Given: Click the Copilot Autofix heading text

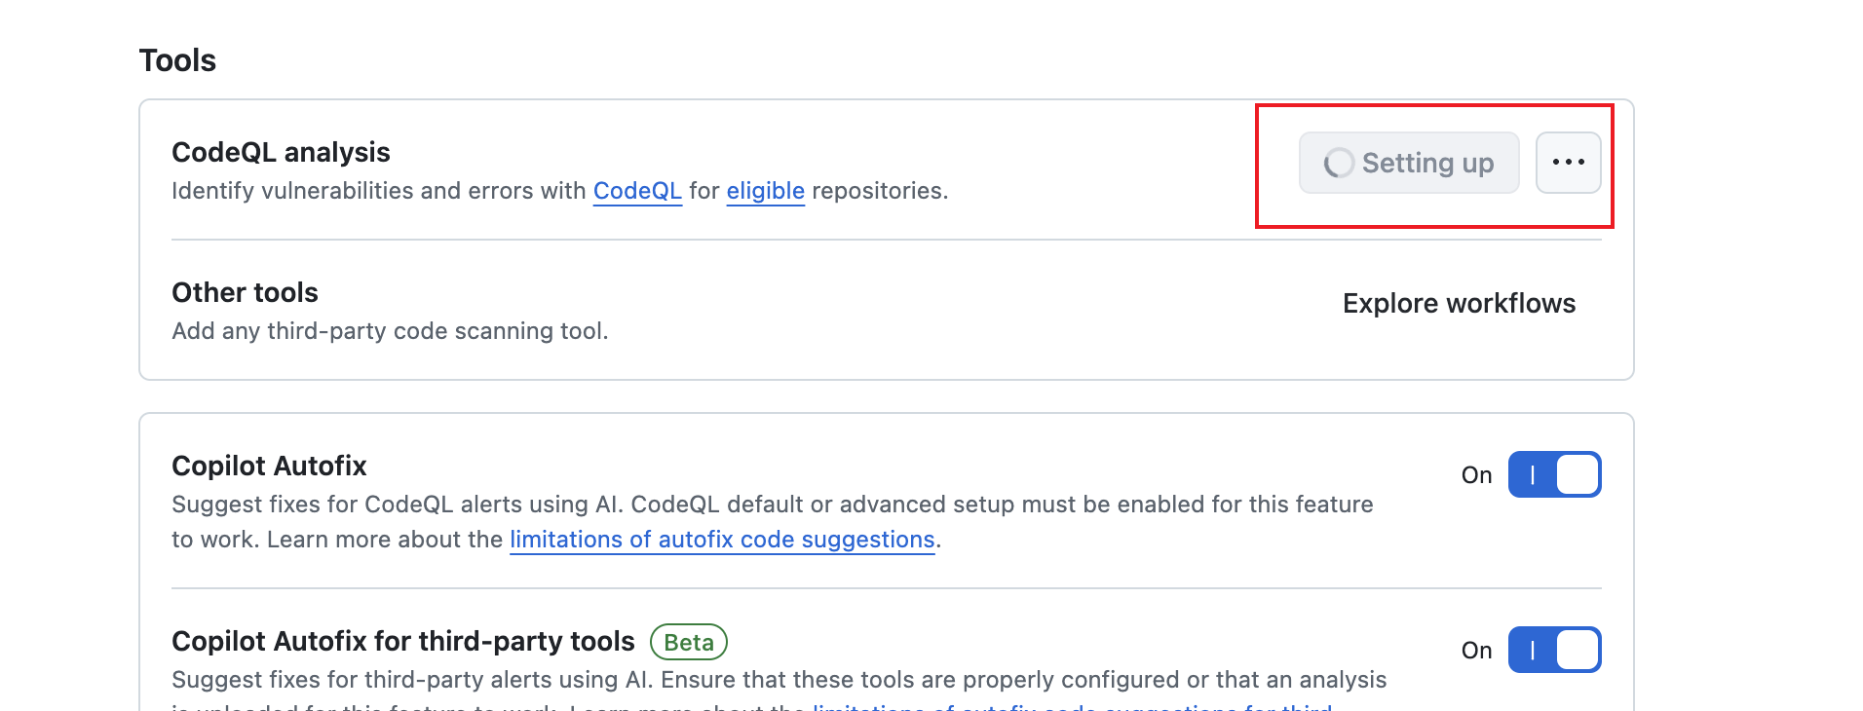Looking at the screenshot, I should (269, 466).
